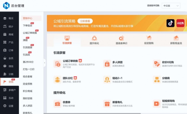The width and height of the screenshot is (187, 114).
Task: Collapse the submenu with the side arrow handle
Action: click(x=45, y=63)
